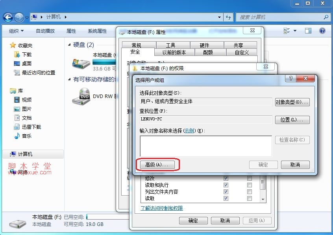333x235 pixels.
Task: Refresh the Explorer address bar view
Action: click(x=228, y=17)
